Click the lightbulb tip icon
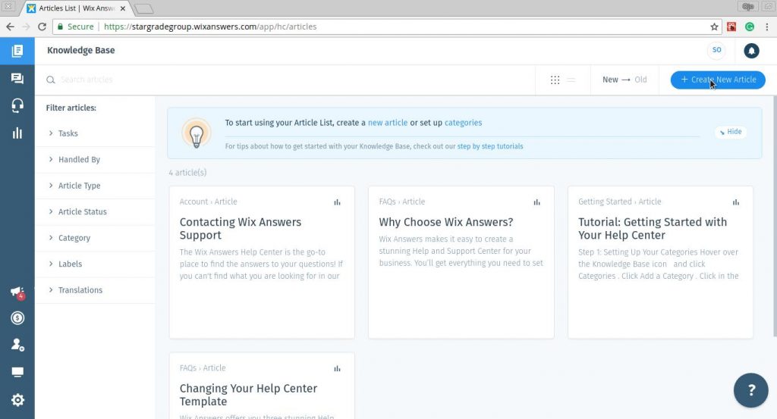This screenshot has width=777, height=419. point(197,133)
